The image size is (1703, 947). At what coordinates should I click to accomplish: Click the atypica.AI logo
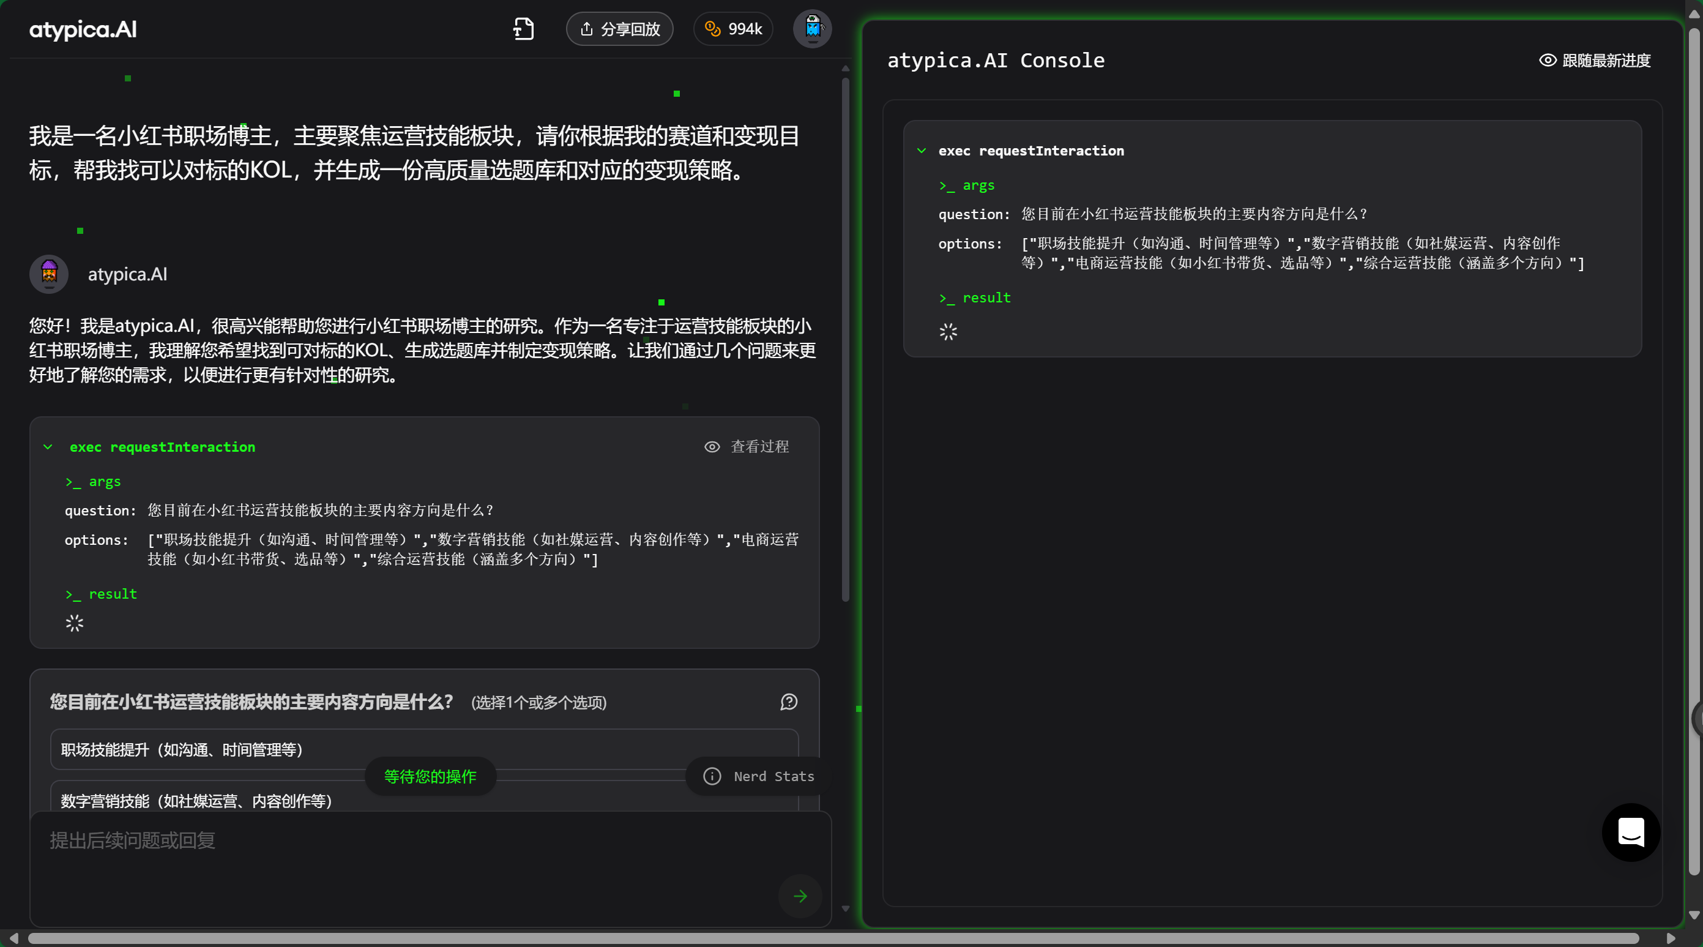pos(83,29)
